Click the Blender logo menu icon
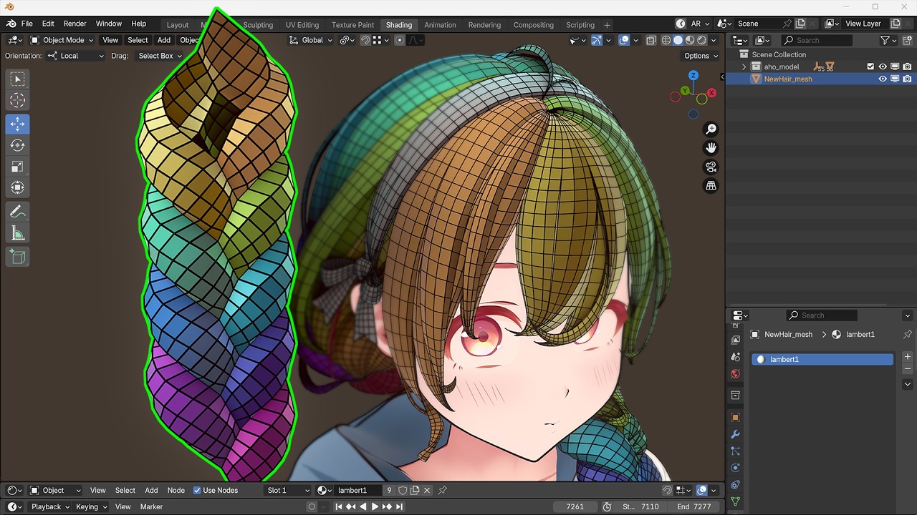917x515 pixels. (11, 24)
